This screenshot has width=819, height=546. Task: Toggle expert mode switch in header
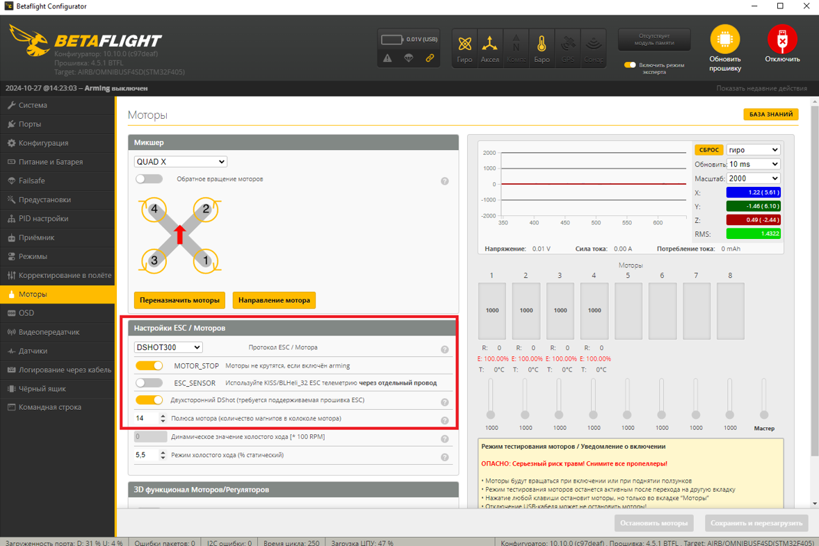(x=630, y=65)
